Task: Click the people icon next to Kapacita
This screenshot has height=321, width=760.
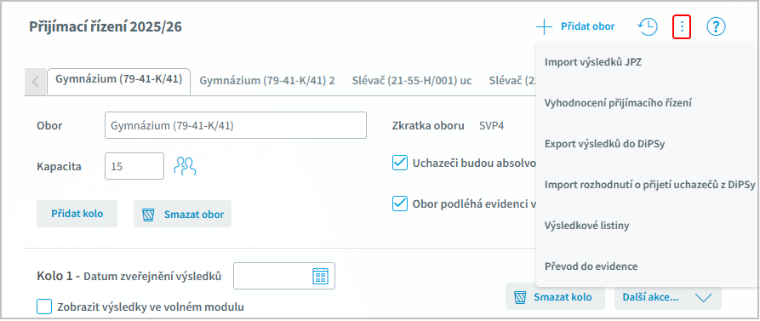Action: point(185,166)
